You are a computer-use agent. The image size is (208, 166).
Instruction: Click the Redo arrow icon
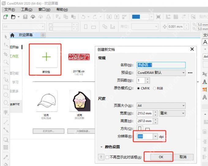[95, 17]
